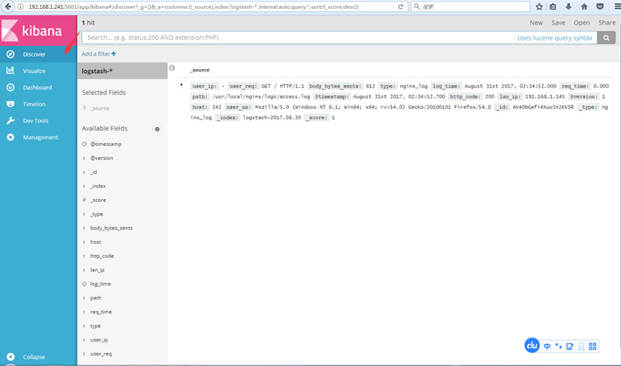Click the browser back button
Viewport: 621px width, 366px height.
coord(8,6)
